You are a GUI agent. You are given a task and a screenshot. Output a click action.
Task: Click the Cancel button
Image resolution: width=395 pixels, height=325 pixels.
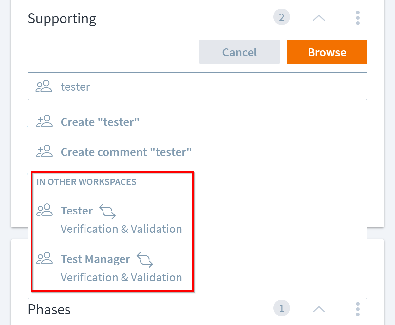point(239,52)
